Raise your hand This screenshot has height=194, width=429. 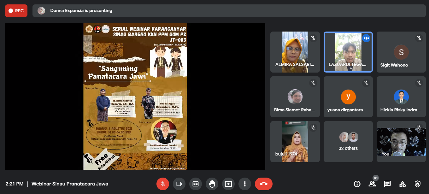pos(212,184)
